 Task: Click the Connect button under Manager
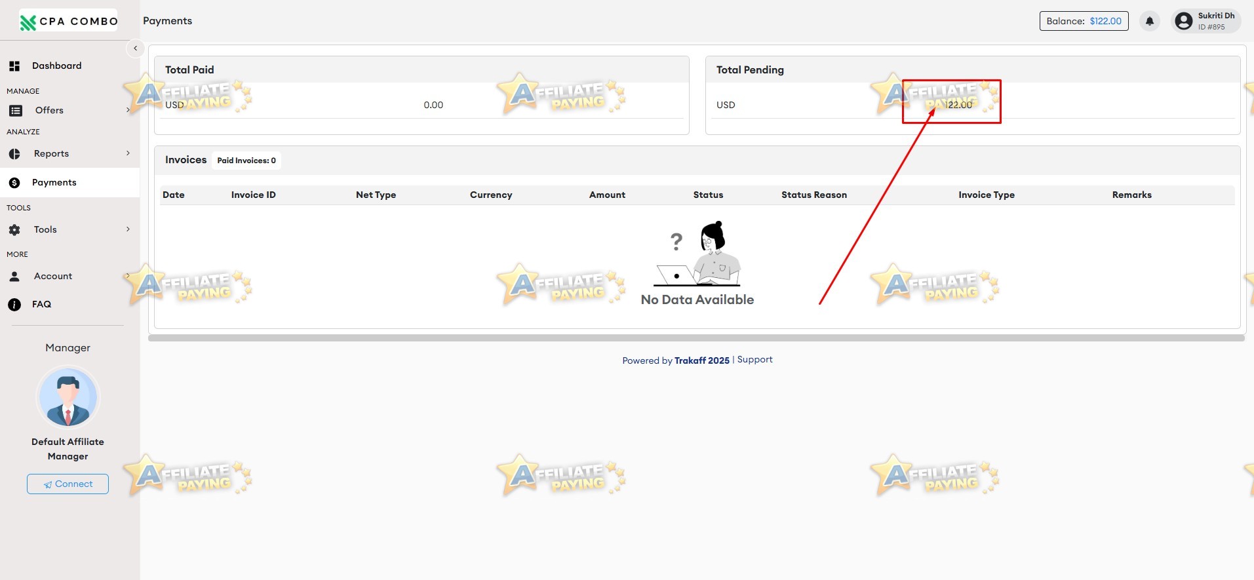click(68, 484)
